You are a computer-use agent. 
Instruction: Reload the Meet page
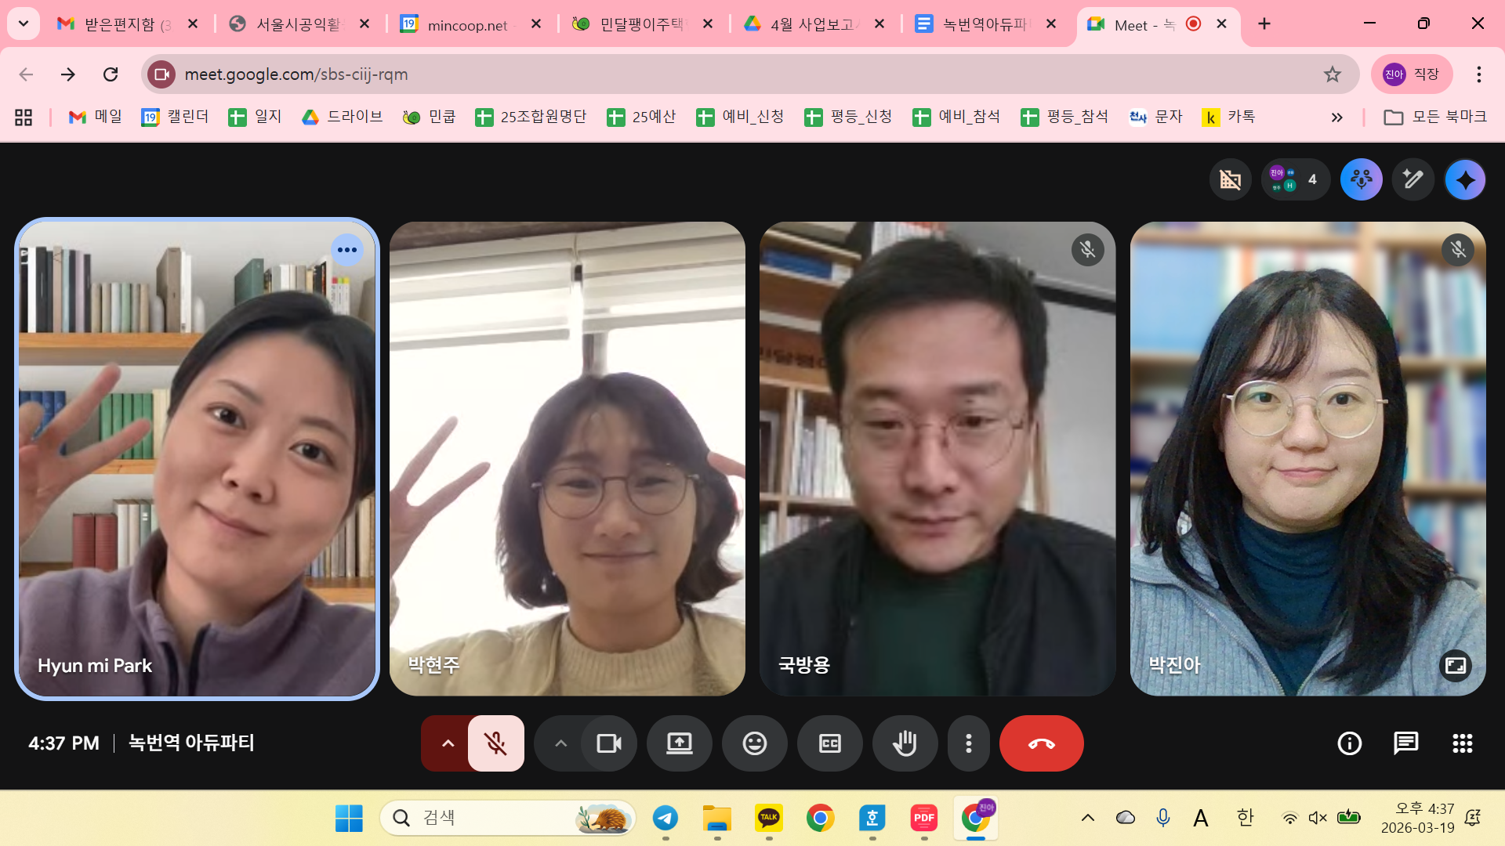click(x=111, y=74)
